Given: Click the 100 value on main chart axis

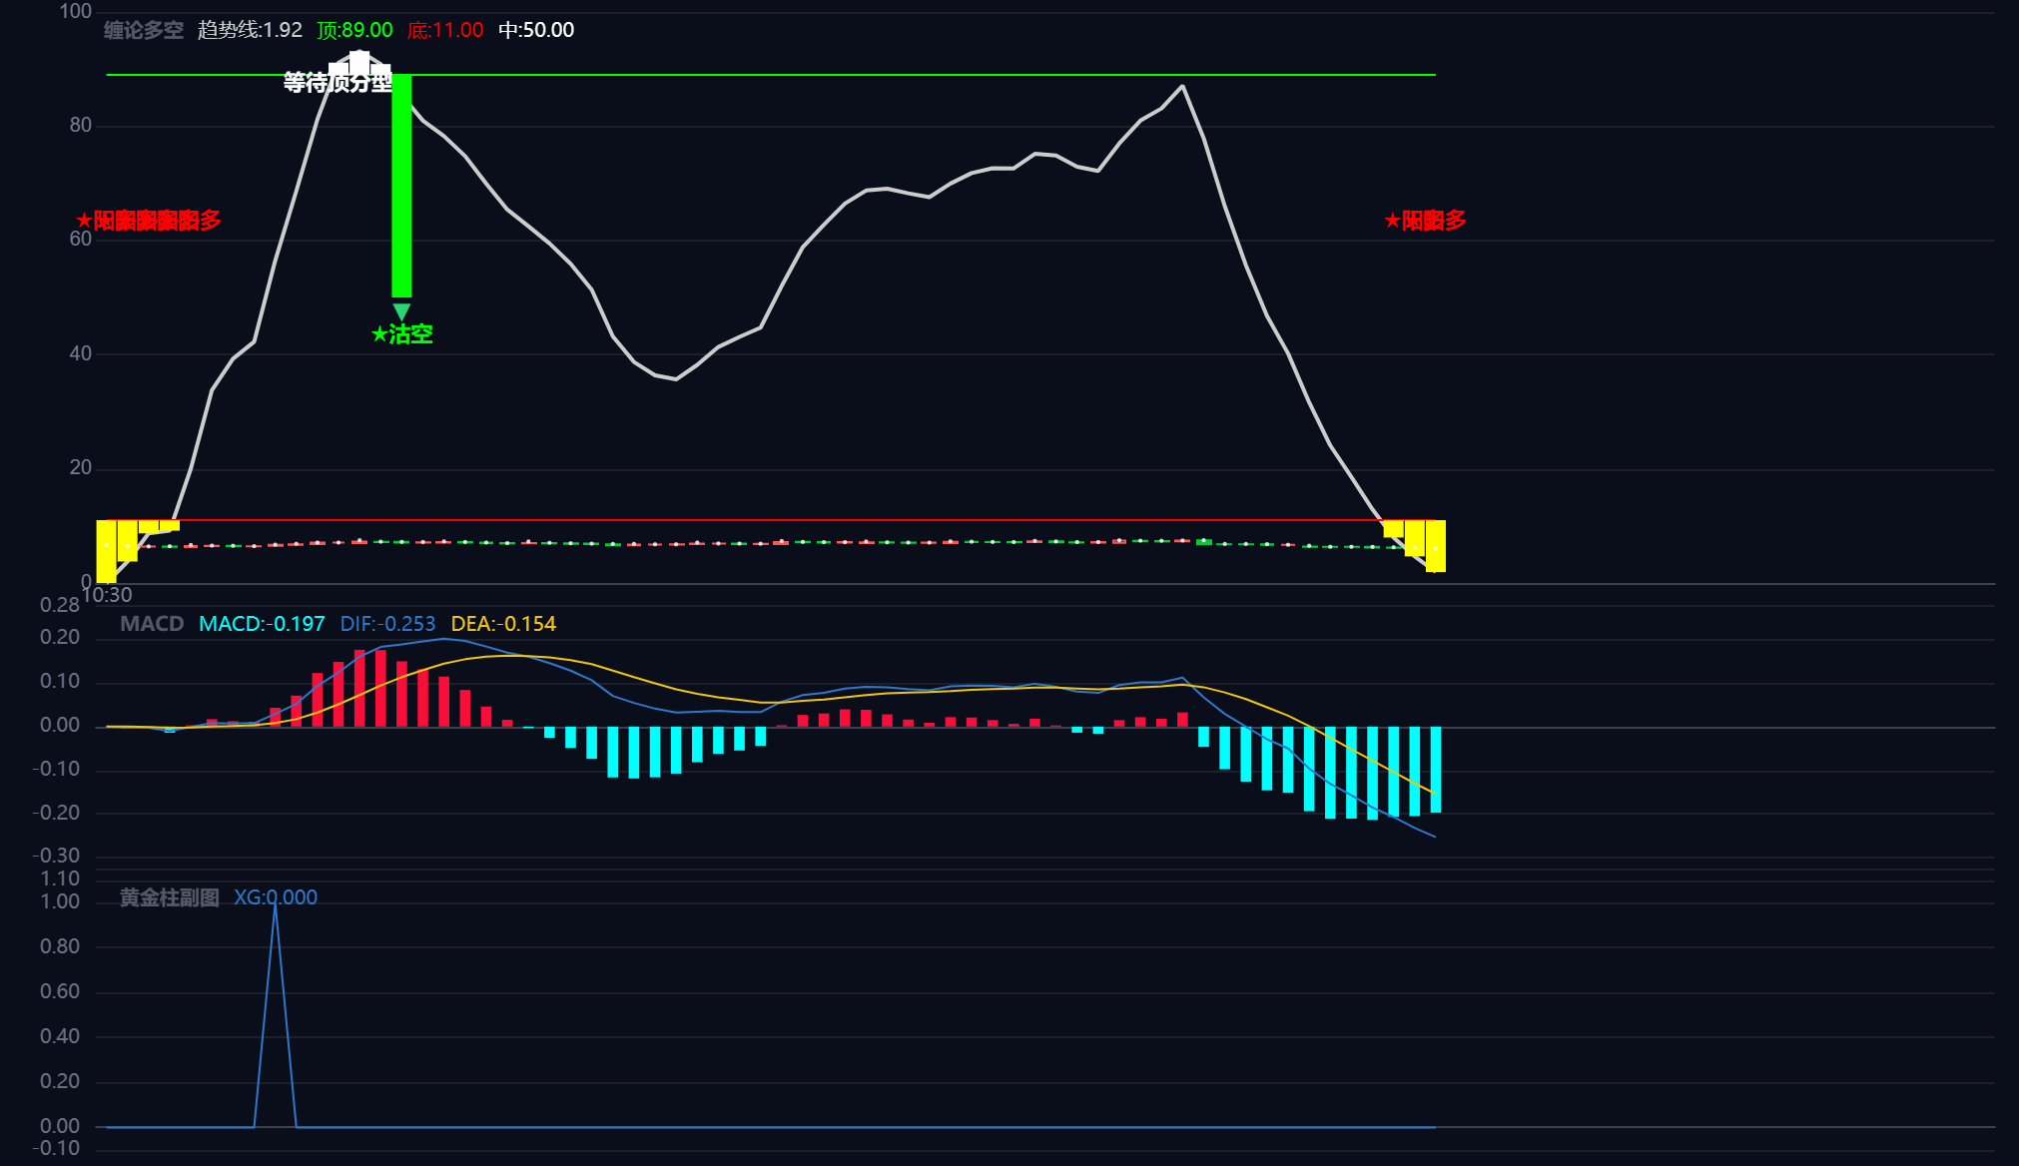Looking at the screenshot, I should (76, 11).
